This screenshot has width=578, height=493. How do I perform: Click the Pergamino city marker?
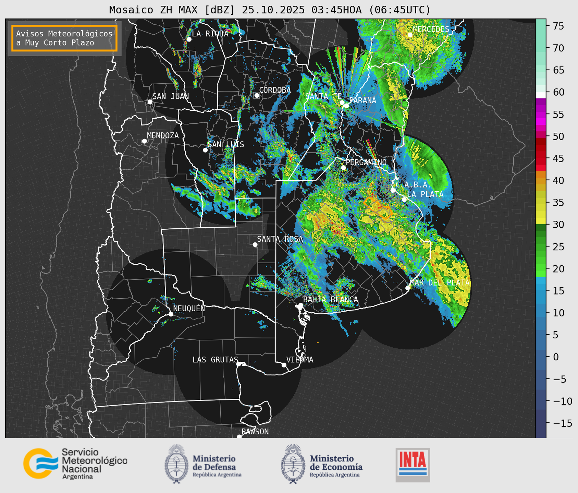(x=343, y=168)
